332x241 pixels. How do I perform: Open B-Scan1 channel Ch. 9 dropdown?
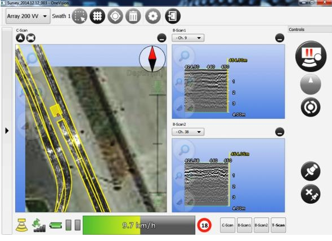click(x=188, y=38)
